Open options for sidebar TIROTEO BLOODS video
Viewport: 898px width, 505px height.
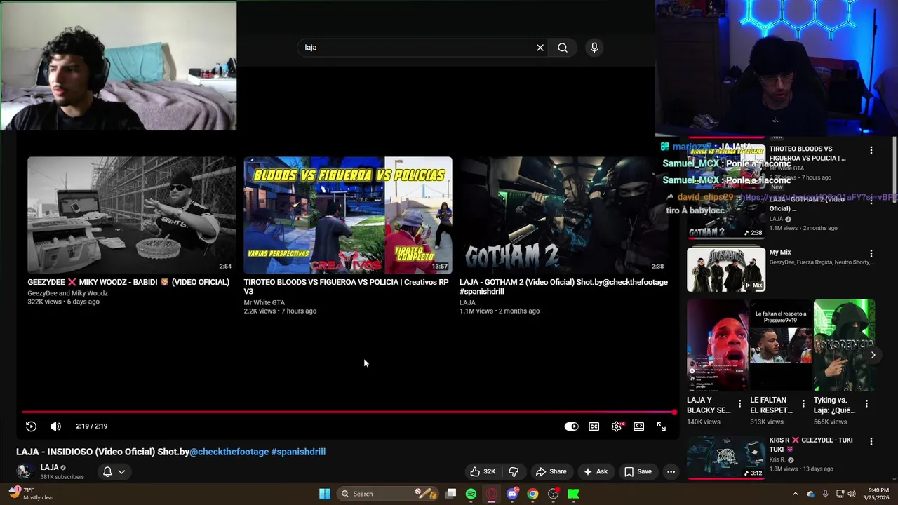pyautogui.click(x=871, y=150)
